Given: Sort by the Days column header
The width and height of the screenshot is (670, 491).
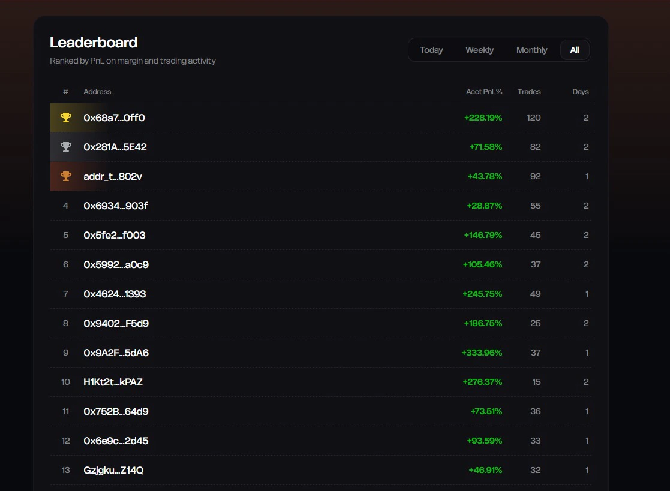Looking at the screenshot, I should pyautogui.click(x=580, y=91).
